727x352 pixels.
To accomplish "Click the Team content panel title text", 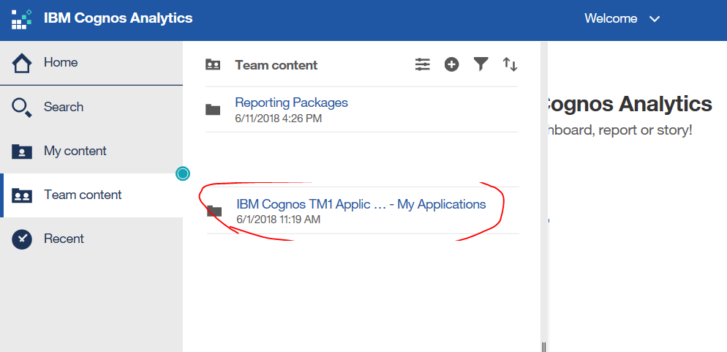I will [x=276, y=65].
